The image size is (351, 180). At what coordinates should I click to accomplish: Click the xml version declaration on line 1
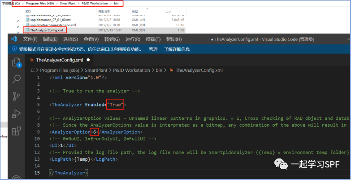point(78,77)
